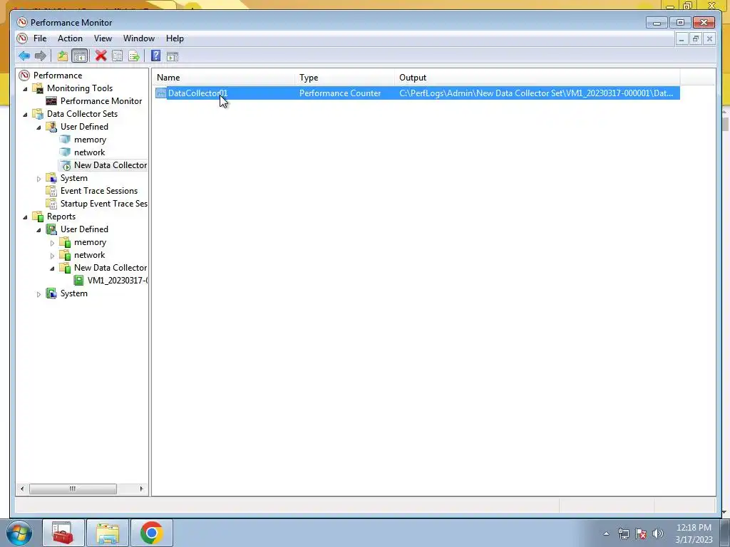Expand the memory reports node

point(52,243)
